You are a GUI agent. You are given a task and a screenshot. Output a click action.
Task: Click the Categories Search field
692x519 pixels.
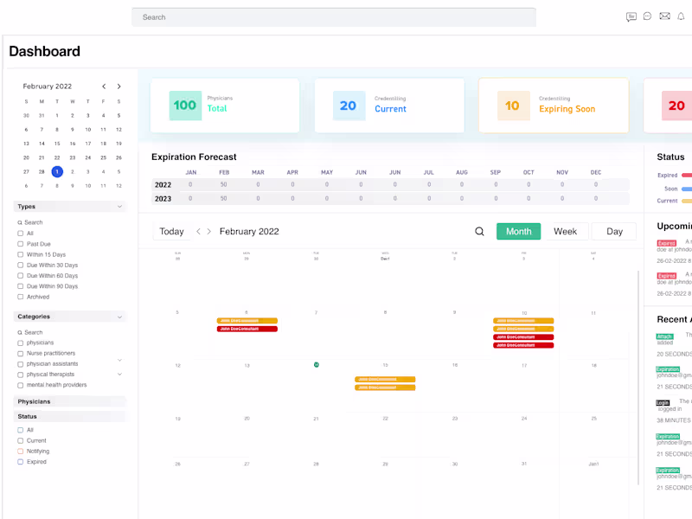(30, 332)
